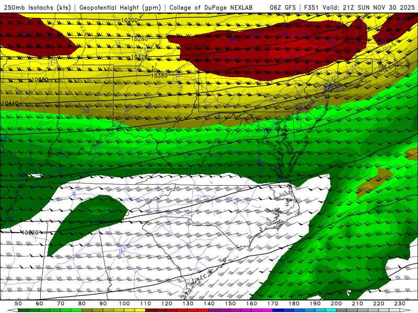This screenshot has height=313, width=418.
Task: Click the bright yellow swatch in the color bar
Action: pyautogui.click(x=140, y=310)
